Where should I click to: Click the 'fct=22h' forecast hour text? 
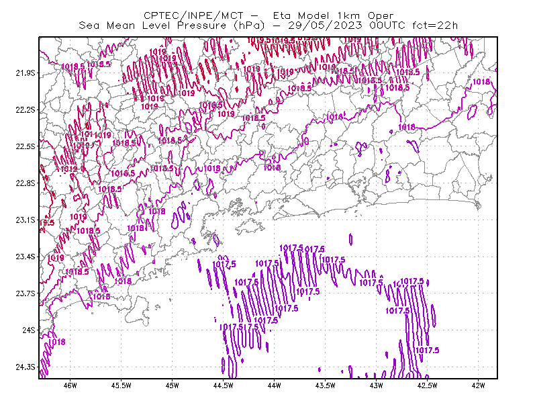tap(435, 26)
